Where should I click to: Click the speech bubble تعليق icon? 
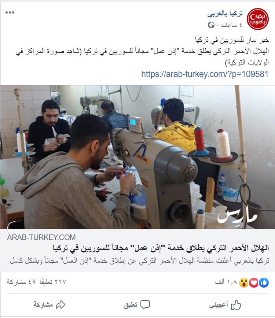point(145,304)
